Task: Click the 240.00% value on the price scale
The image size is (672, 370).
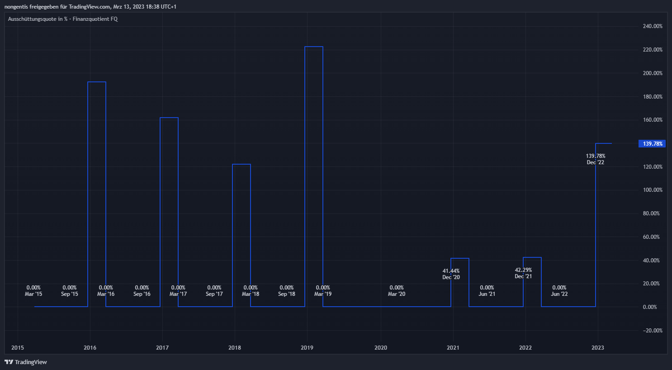Action: click(x=653, y=26)
